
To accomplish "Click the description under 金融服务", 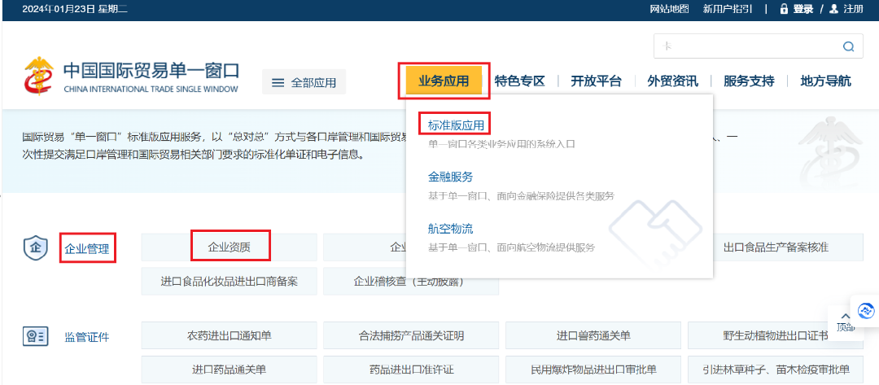I will tap(521, 196).
